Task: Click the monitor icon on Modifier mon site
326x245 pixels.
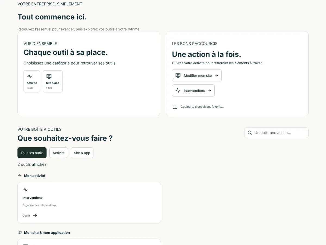Action: pos(178,75)
